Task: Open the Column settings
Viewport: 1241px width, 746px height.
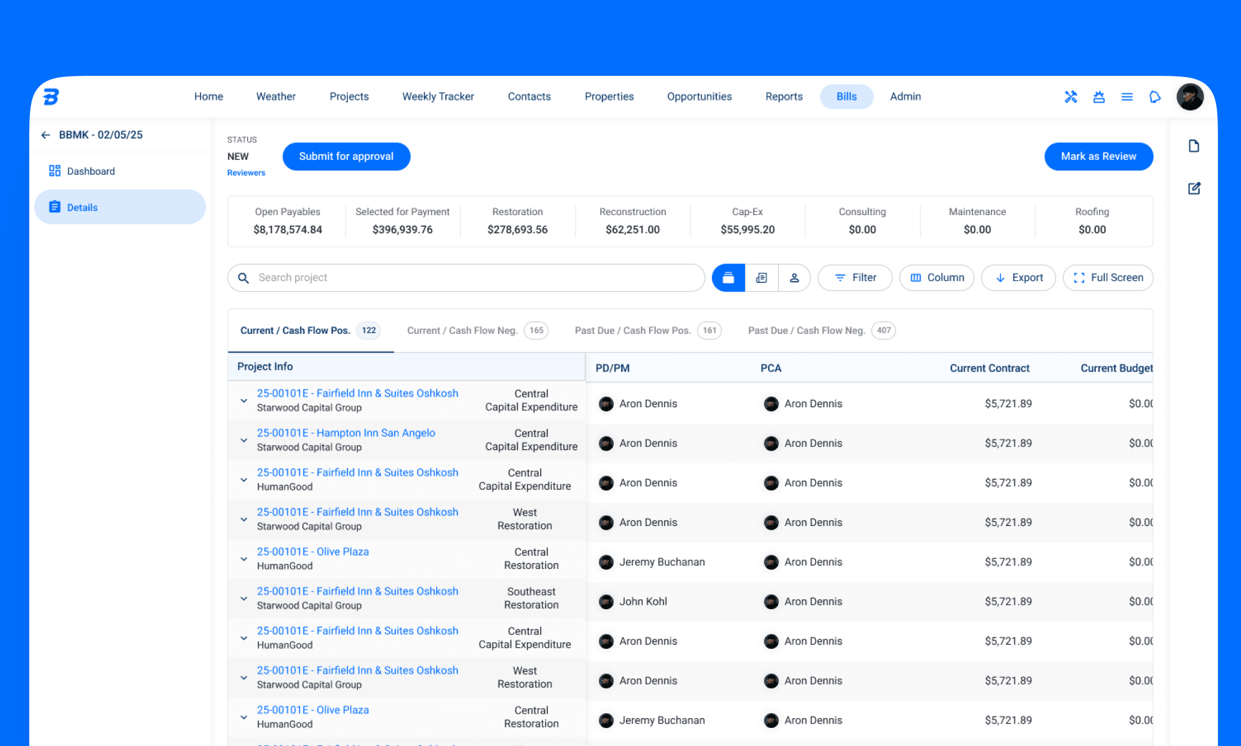Action: coord(937,278)
